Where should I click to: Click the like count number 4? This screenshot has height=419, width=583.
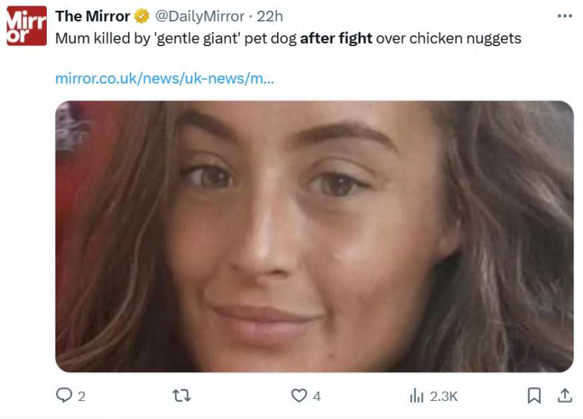tap(317, 396)
